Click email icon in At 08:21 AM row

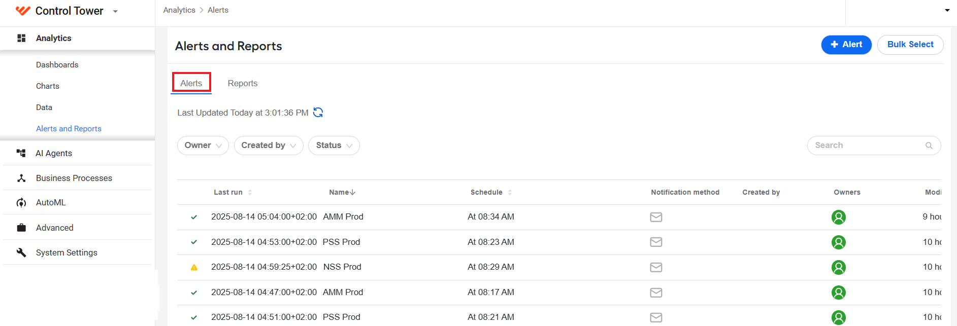click(x=656, y=317)
